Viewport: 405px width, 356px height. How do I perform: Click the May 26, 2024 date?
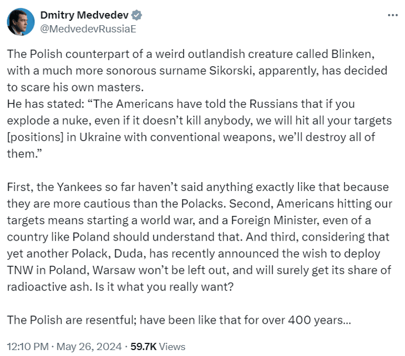coord(88,346)
